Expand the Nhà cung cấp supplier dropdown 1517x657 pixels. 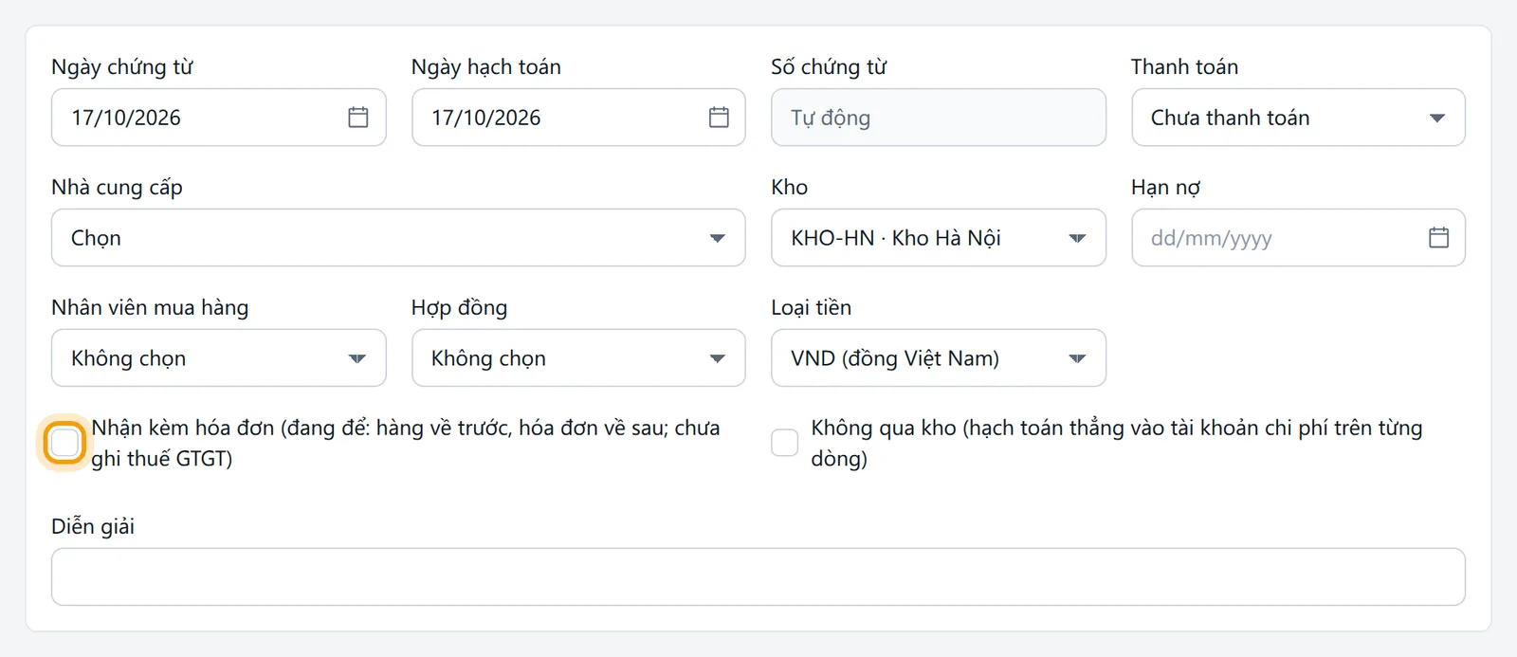[398, 238]
